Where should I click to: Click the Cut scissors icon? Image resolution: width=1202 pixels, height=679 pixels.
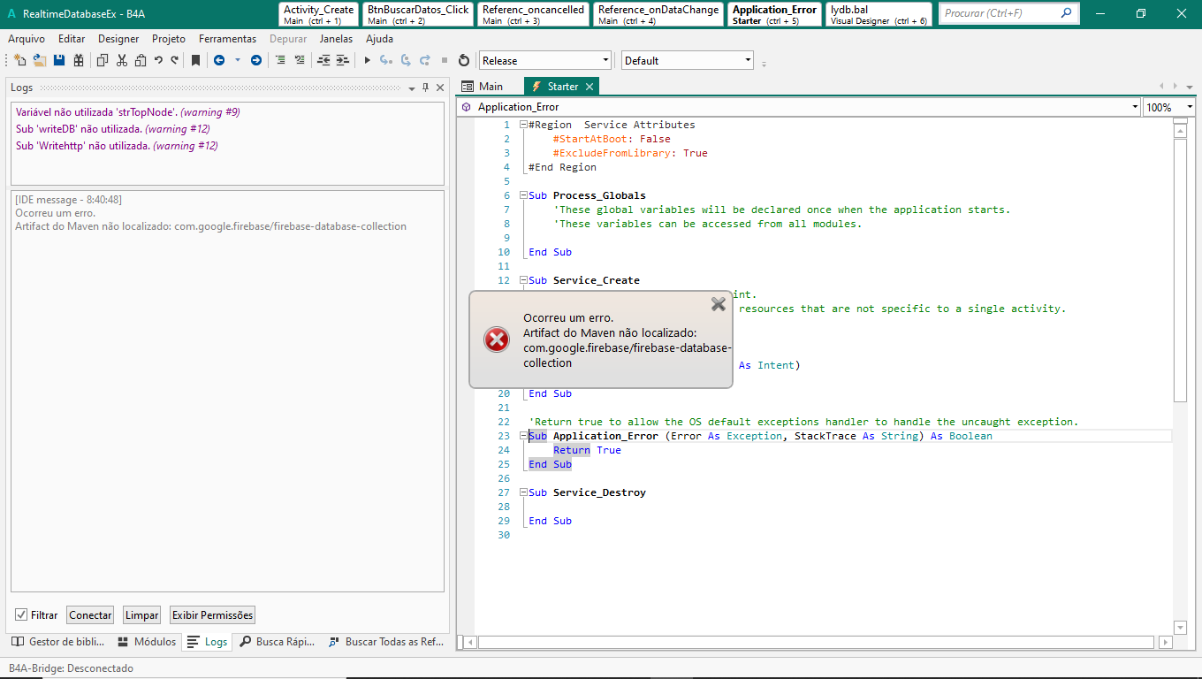122,60
